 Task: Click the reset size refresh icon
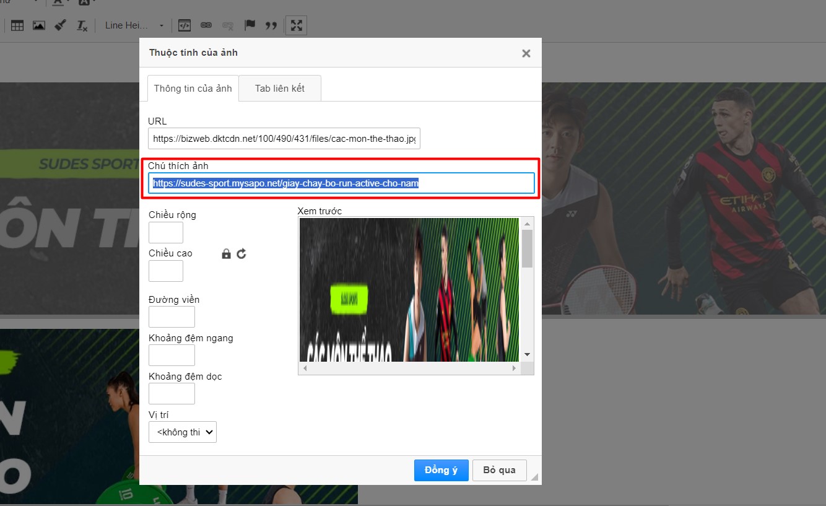[241, 253]
